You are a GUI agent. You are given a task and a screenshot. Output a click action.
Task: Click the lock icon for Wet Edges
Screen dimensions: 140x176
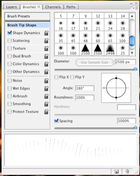[46, 89]
